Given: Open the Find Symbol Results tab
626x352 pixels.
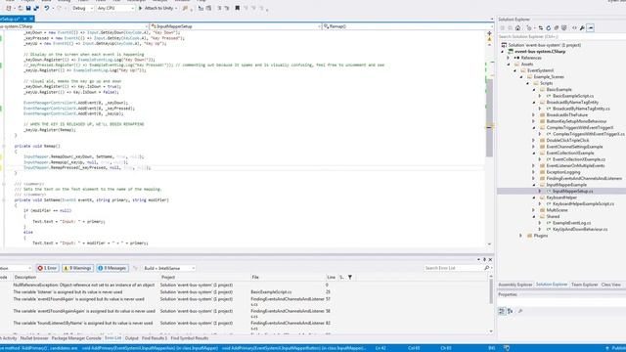Looking at the screenshot, I should coord(190,338).
